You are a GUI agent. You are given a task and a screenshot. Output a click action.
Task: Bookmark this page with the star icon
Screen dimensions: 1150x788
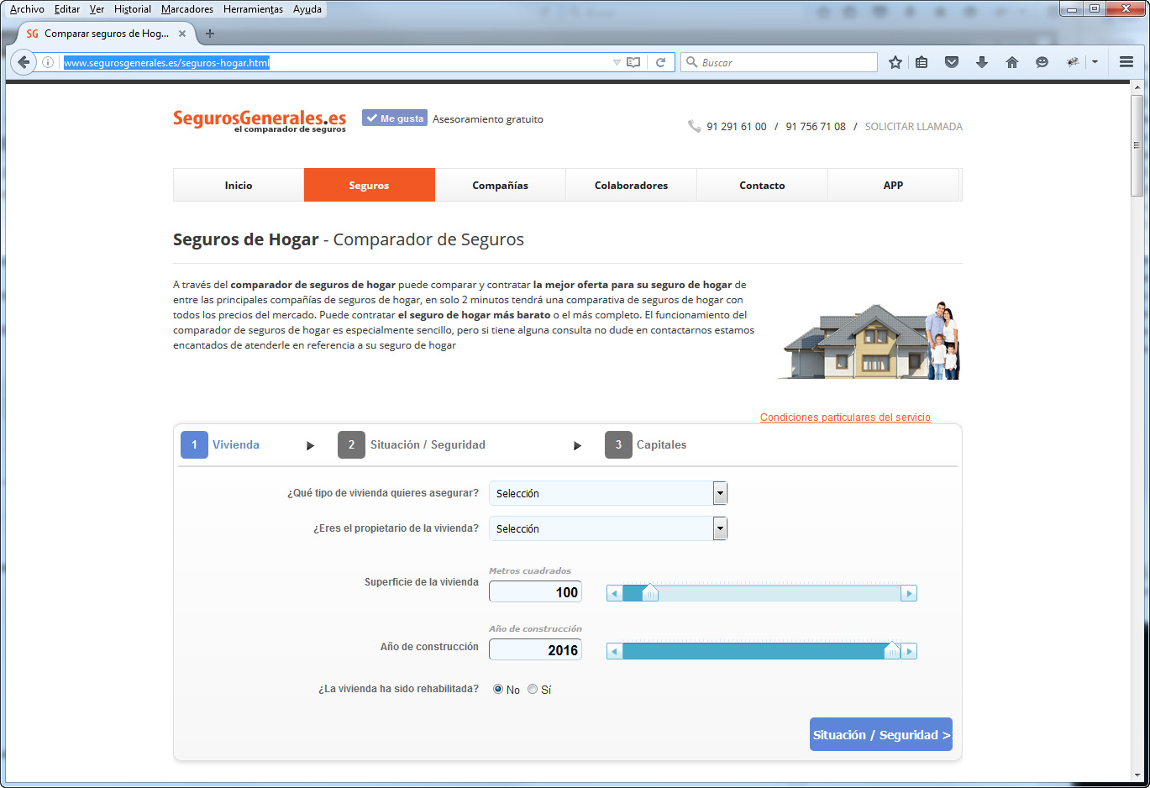[895, 62]
